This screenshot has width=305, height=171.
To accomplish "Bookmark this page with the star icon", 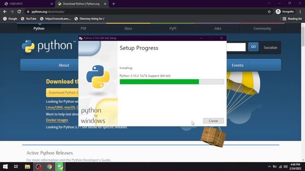I will click(x=269, y=11).
